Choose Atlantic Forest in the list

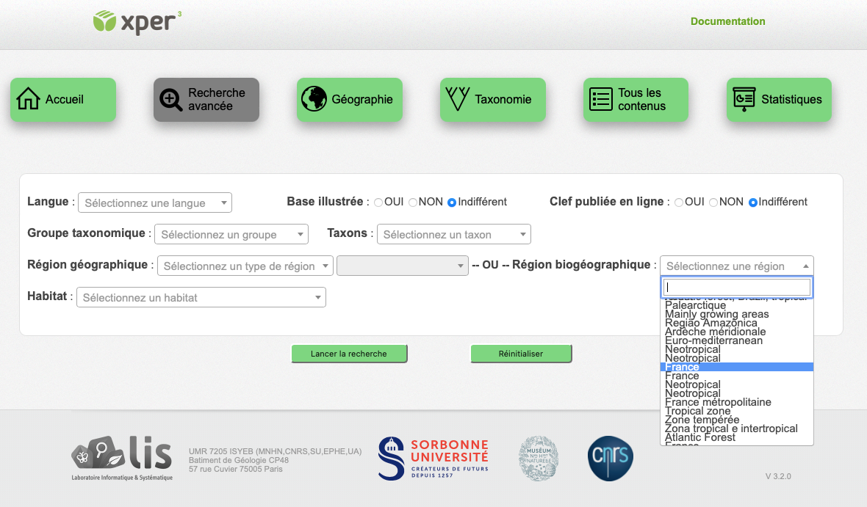[x=736, y=438]
